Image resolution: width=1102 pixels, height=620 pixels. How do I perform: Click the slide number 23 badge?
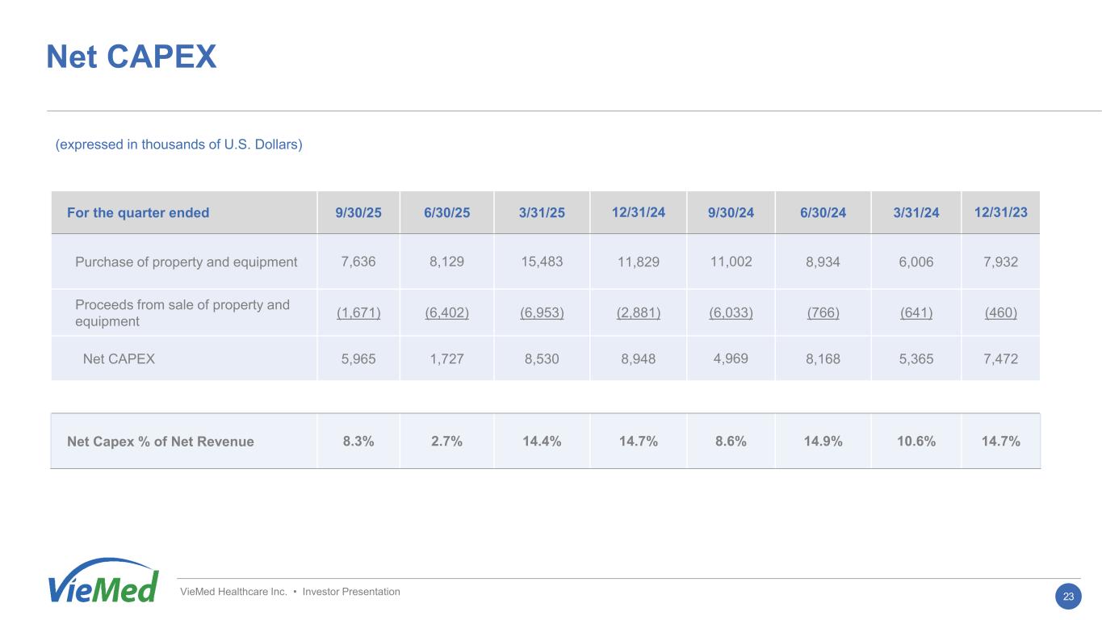(x=1068, y=597)
